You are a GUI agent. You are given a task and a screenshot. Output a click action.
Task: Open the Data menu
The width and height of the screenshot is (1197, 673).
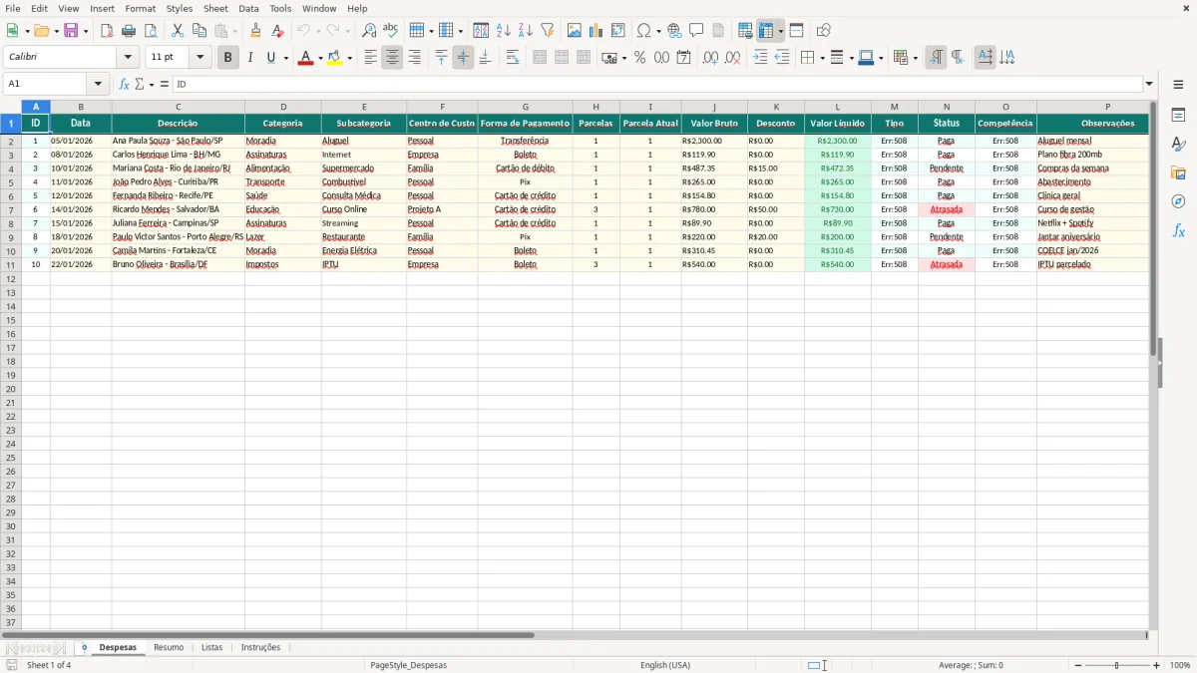pyautogui.click(x=248, y=8)
